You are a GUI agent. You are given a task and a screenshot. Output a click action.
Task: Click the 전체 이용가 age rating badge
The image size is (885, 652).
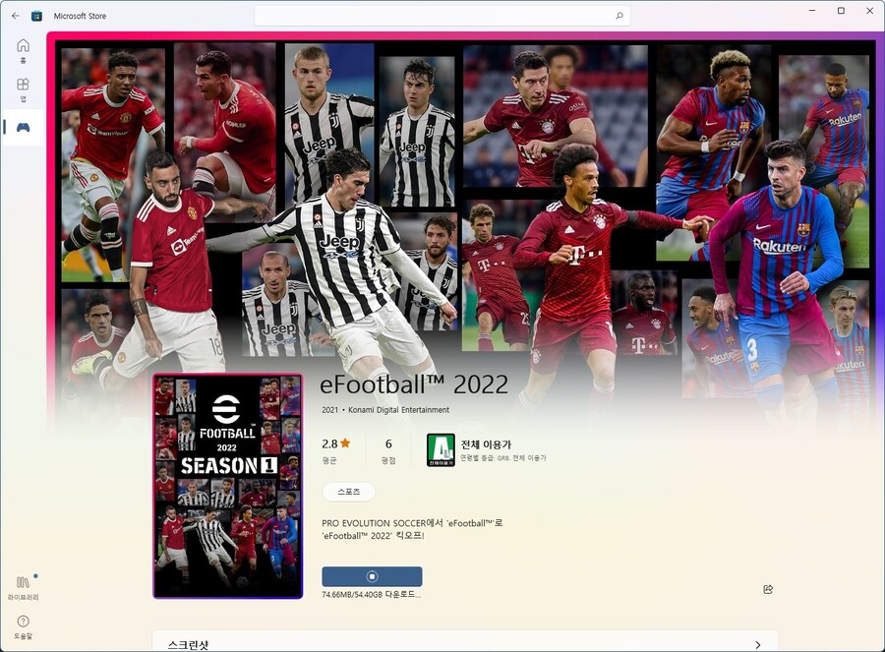(x=441, y=449)
